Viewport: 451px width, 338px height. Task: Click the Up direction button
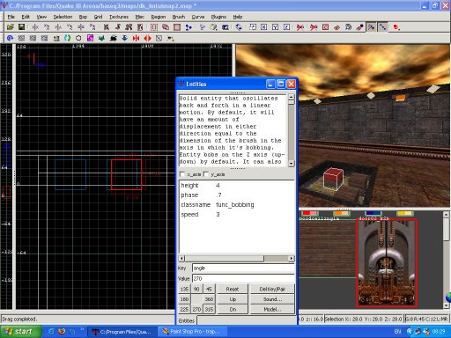[233, 299]
